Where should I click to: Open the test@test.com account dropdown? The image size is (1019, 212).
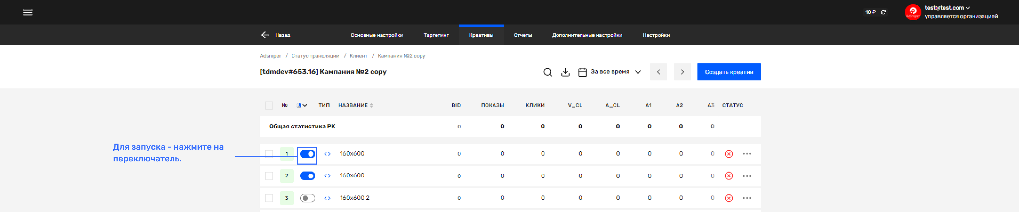click(947, 7)
